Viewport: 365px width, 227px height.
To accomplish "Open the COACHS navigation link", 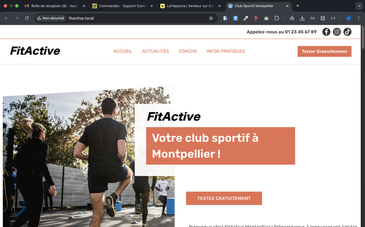I will pyautogui.click(x=188, y=51).
